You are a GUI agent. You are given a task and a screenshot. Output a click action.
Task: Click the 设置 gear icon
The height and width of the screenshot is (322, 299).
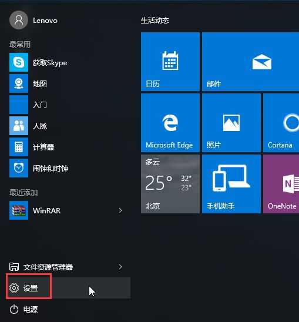[14, 288]
